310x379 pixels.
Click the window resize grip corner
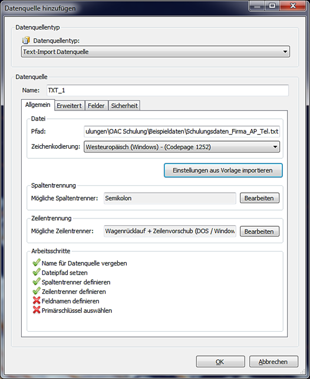302,371
